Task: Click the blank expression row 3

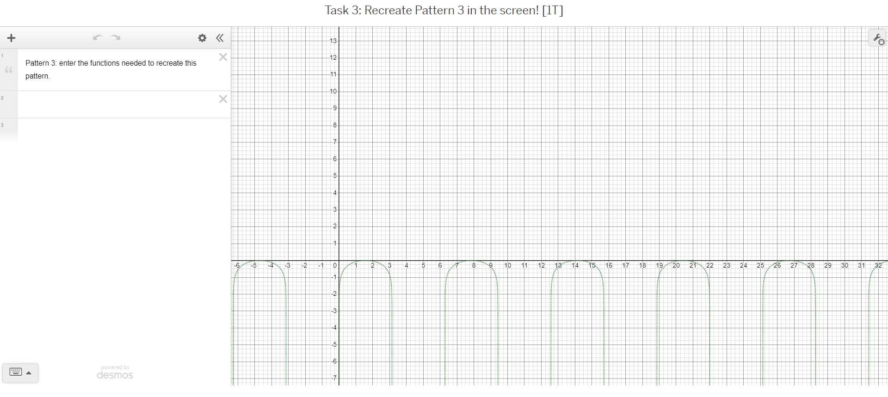Action: coord(124,129)
